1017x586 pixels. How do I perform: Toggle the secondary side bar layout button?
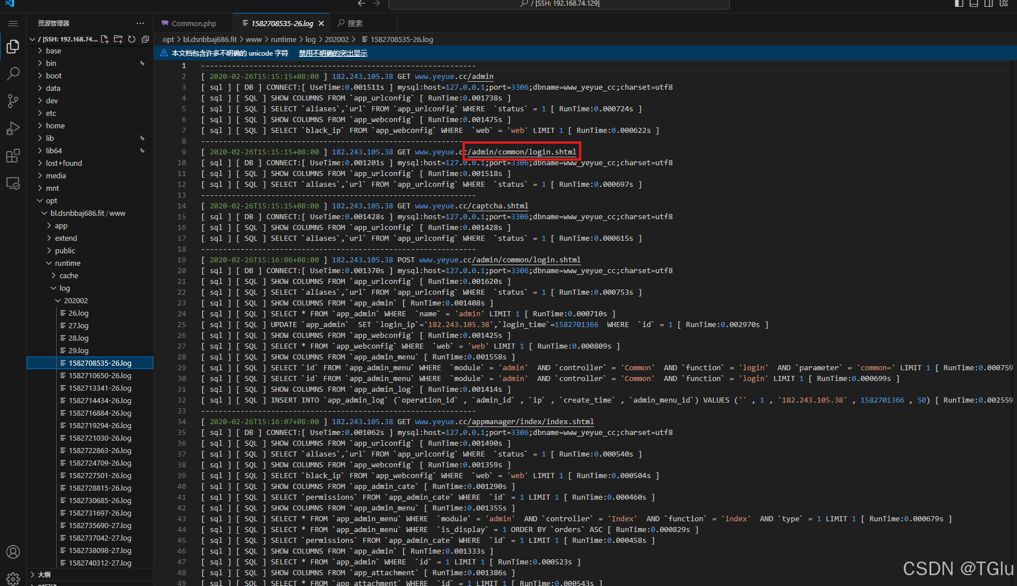[989, 3]
